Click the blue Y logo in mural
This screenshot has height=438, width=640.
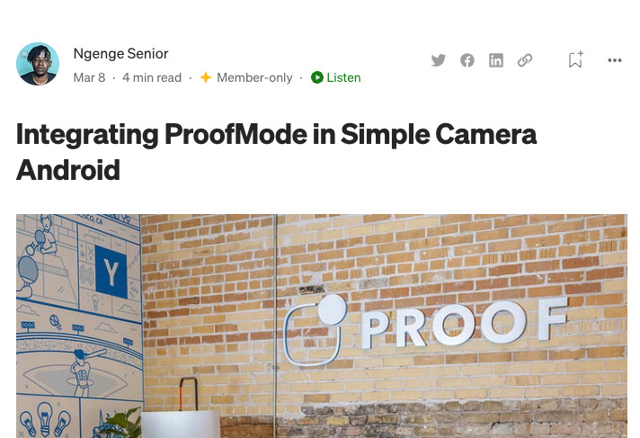click(111, 273)
